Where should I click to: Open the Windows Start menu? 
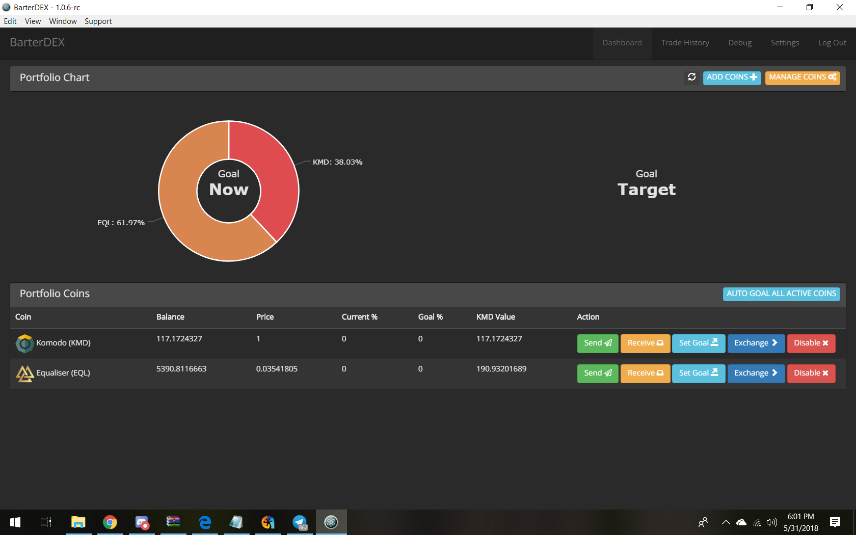[x=15, y=522]
